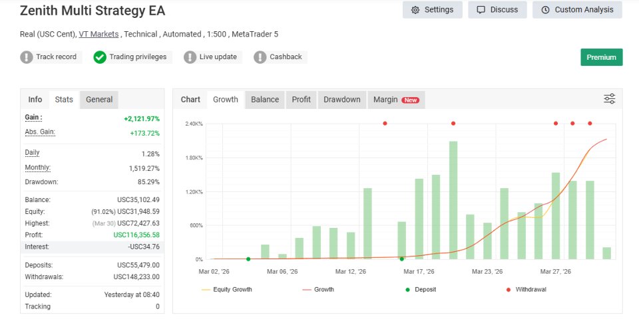639x325 pixels.
Task: Toggle the Growth legend series
Action: tap(318, 290)
